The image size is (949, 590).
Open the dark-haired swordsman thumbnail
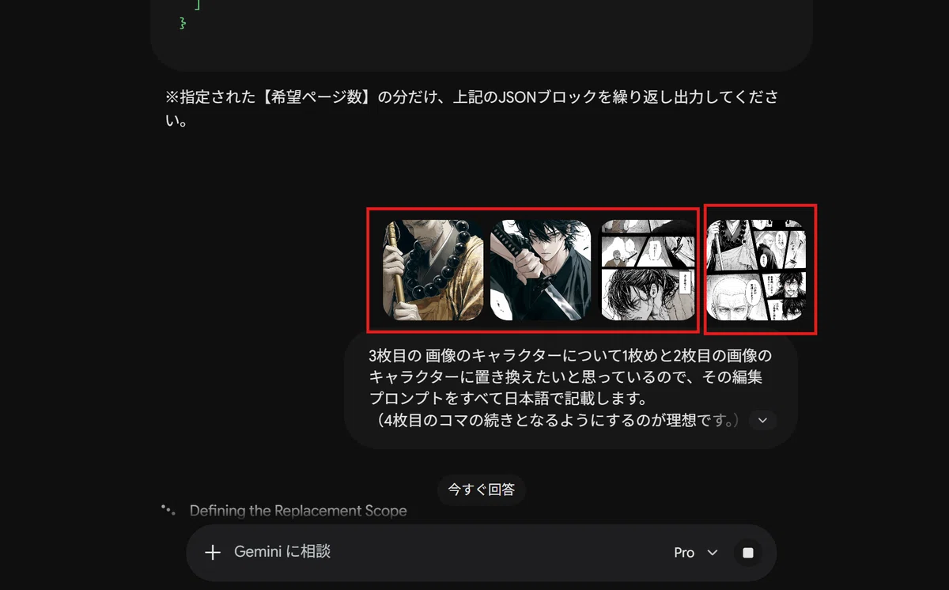point(540,270)
